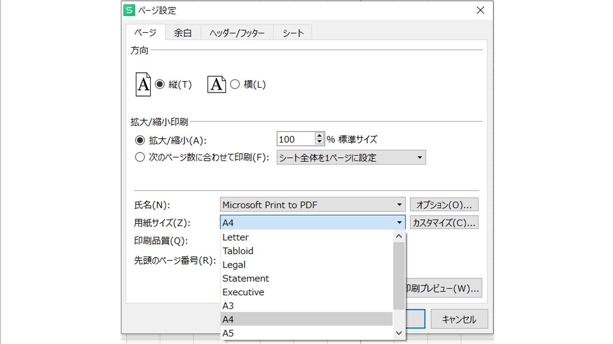Select Letter paper size from list
The height and width of the screenshot is (344, 613).
[307, 237]
